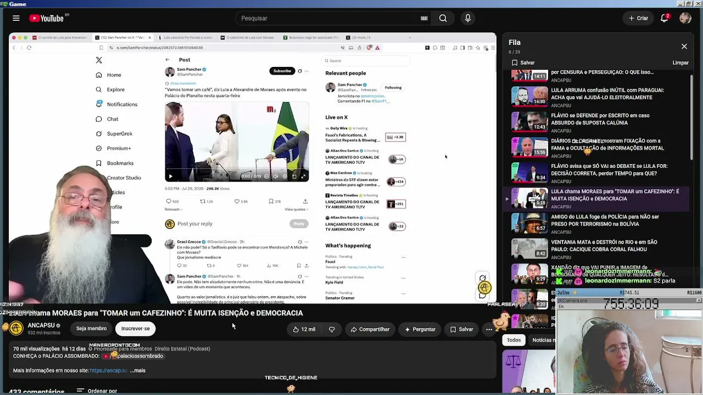Open Bookmarks in the X sidebar
Viewport: 703px width, 395px height.
(x=115, y=163)
